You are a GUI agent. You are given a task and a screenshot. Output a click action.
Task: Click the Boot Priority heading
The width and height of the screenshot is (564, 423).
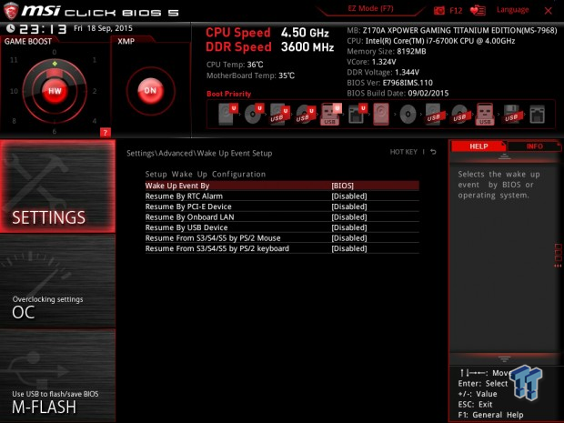(x=228, y=94)
